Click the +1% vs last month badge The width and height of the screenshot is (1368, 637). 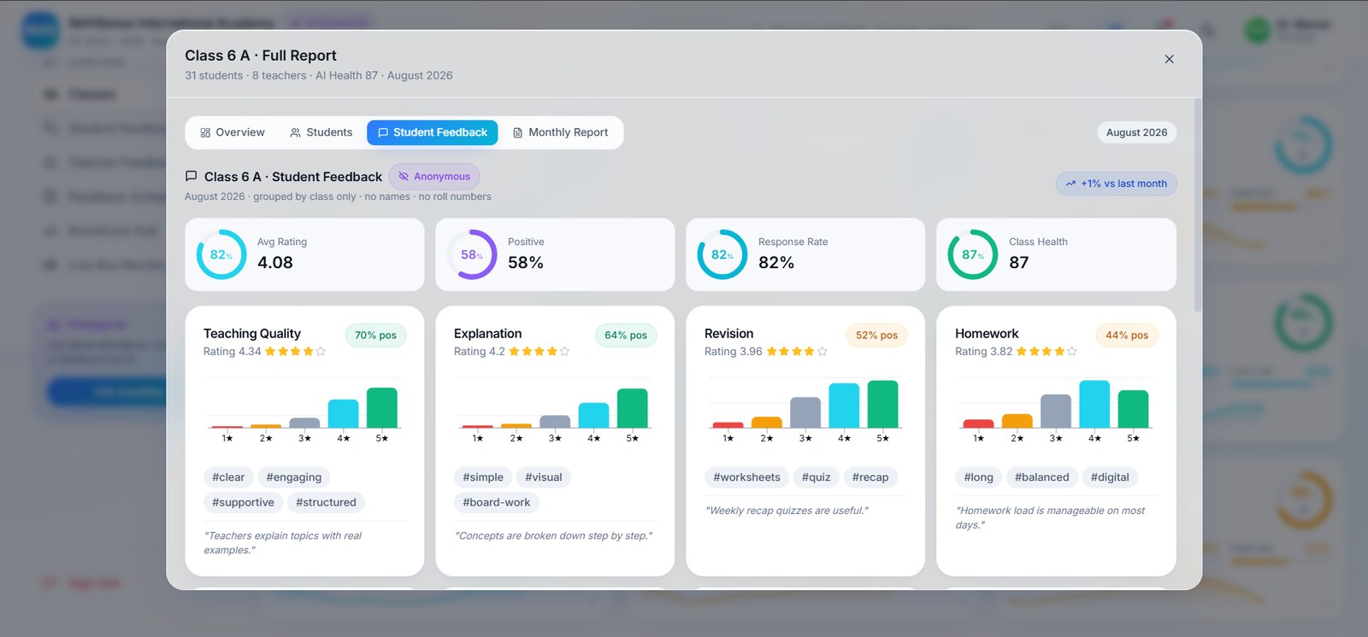point(1116,184)
